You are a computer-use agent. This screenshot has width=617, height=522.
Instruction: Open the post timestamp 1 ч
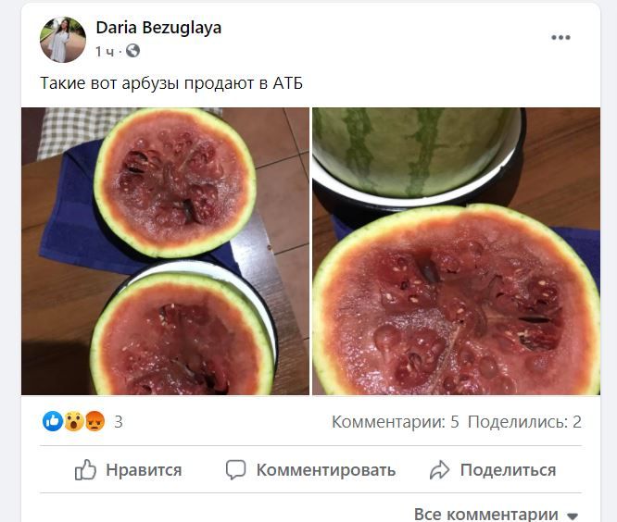pyautogui.click(x=105, y=51)
